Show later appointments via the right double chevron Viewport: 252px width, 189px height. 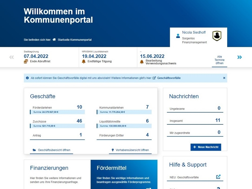(x=239, y=57)
